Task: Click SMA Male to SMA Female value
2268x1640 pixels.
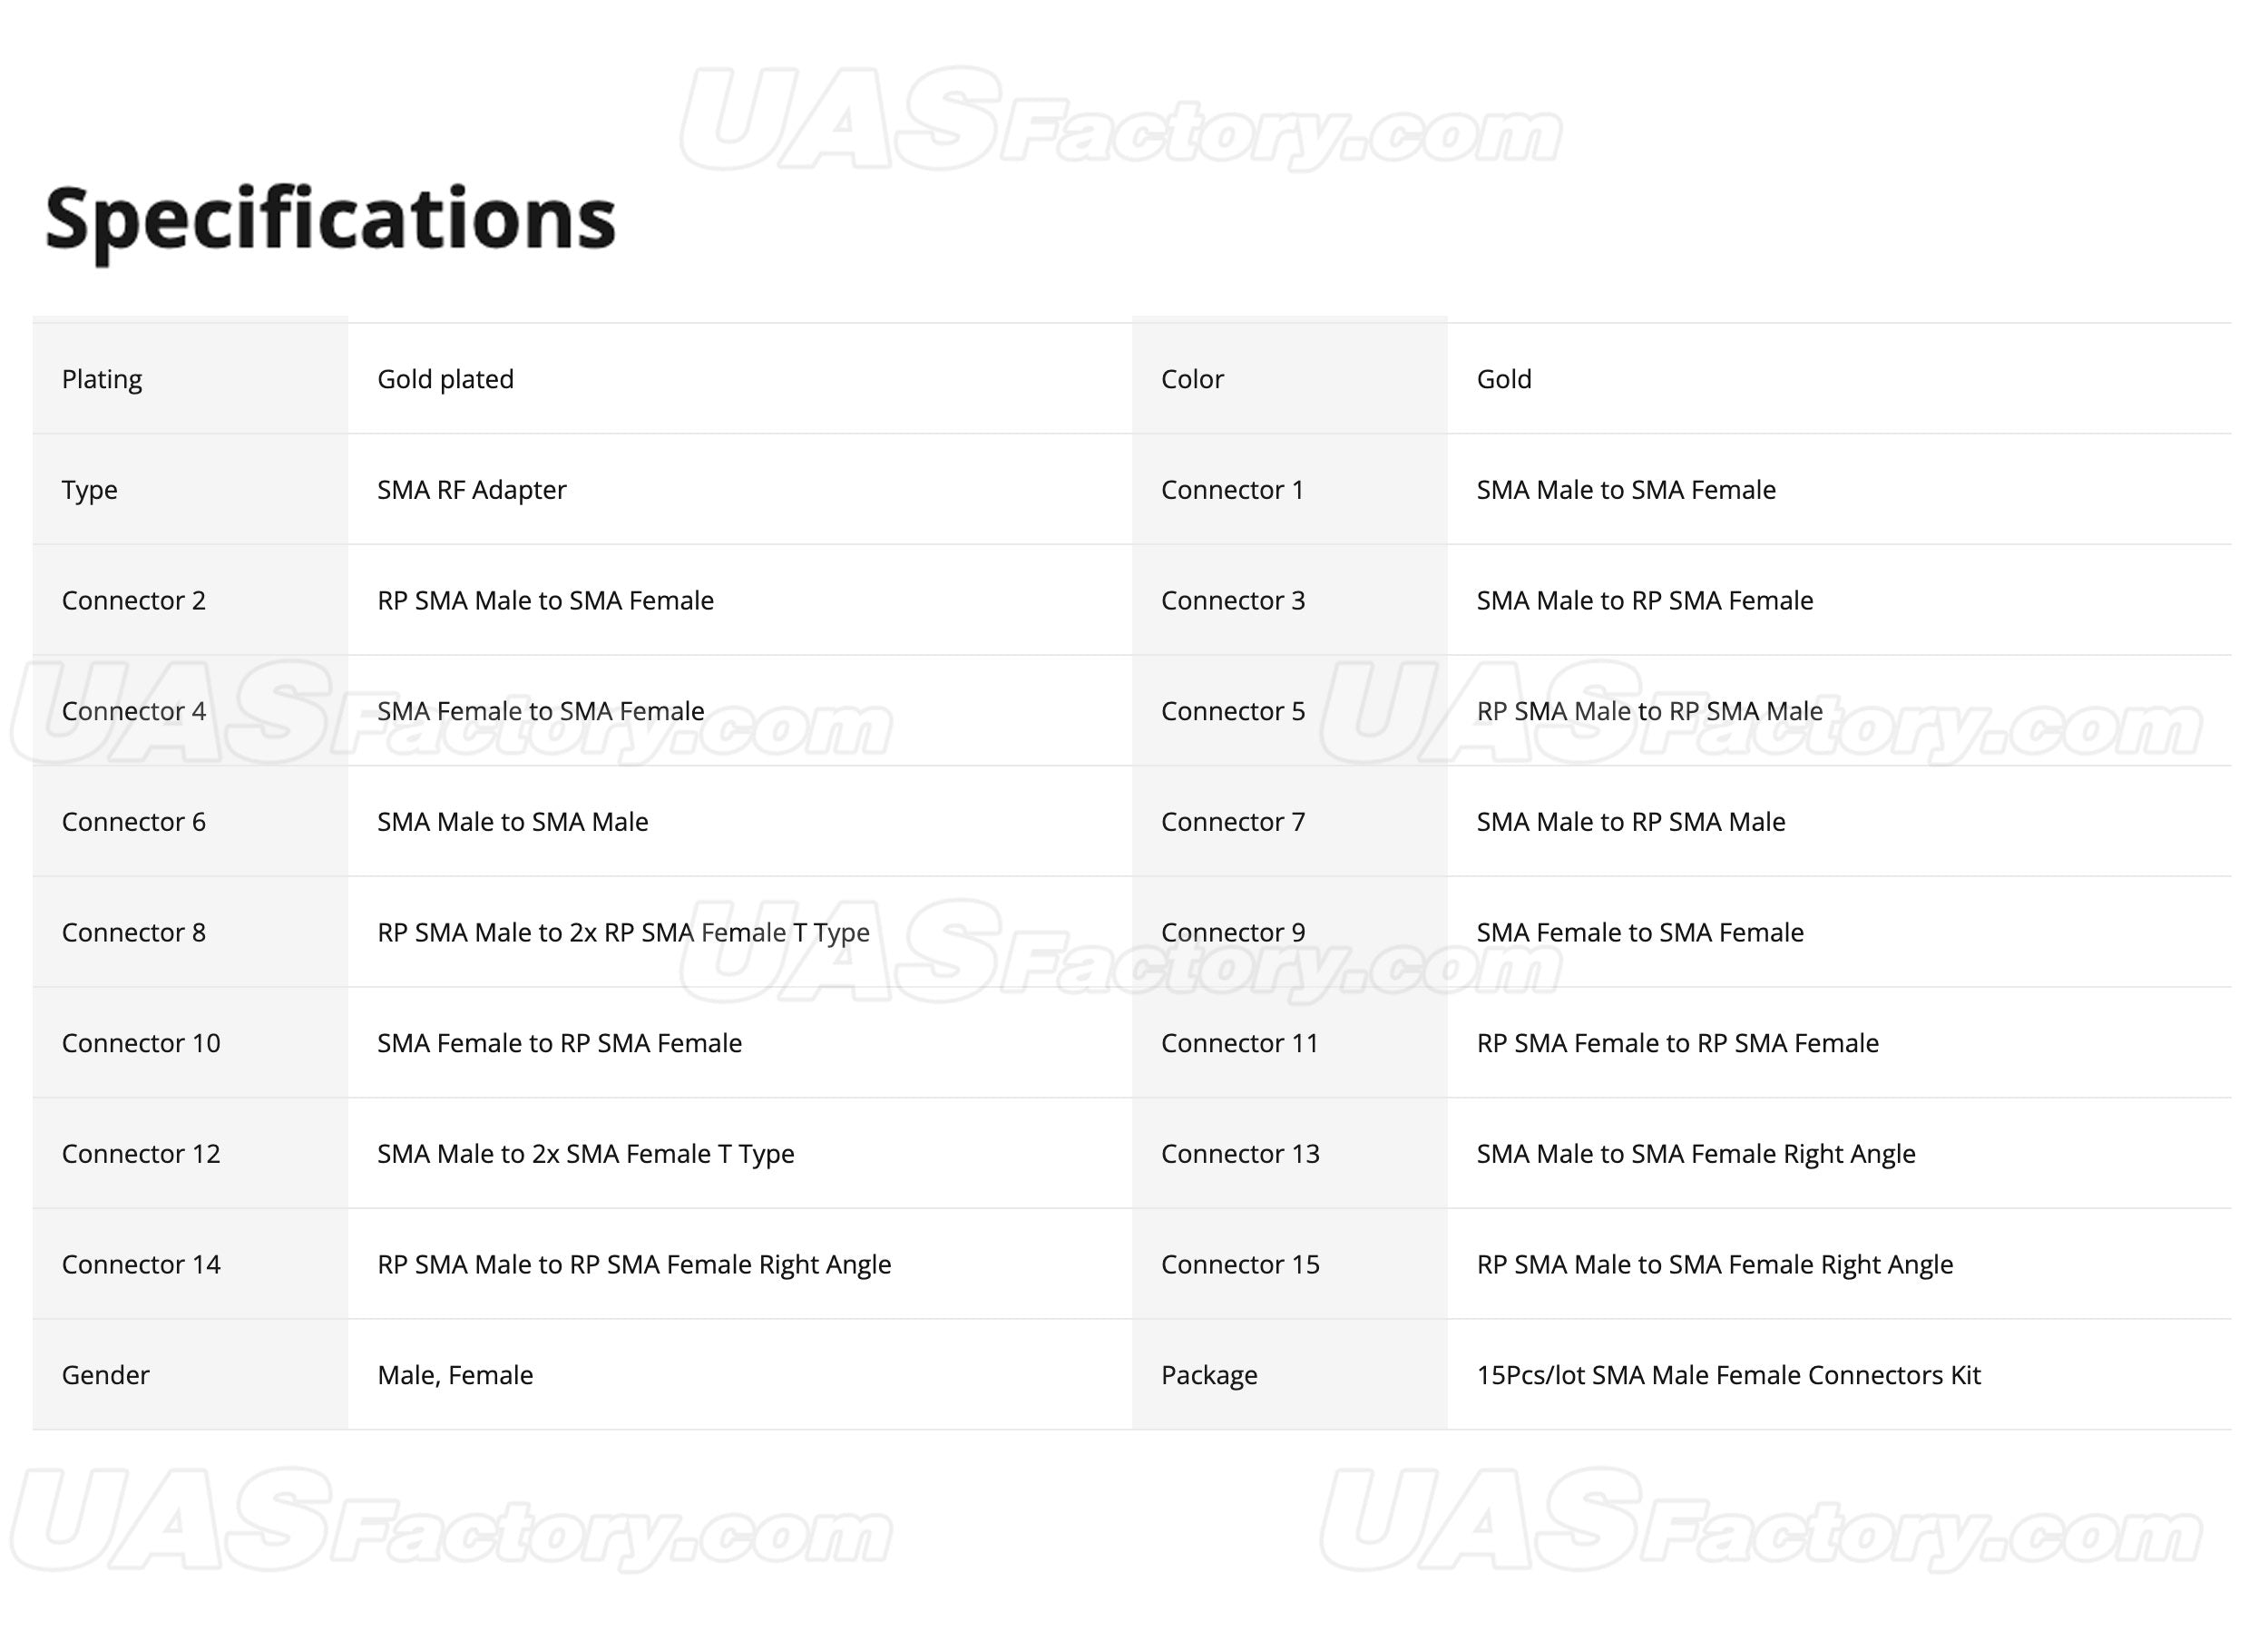Action: (x=1626, y=490)
